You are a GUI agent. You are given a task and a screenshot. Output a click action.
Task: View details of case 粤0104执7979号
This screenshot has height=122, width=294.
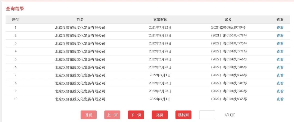coord(280,51)
